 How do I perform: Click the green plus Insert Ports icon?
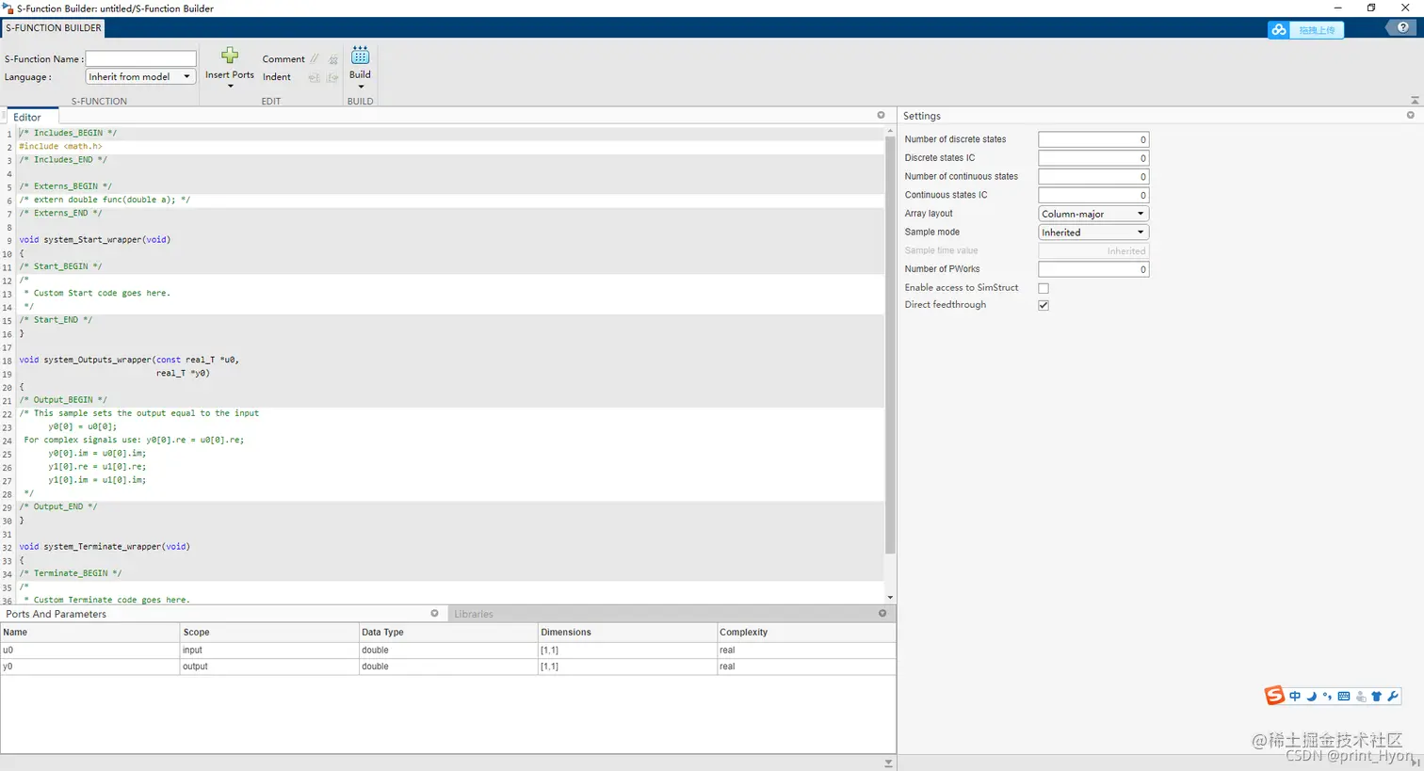[x=230, y=56]
